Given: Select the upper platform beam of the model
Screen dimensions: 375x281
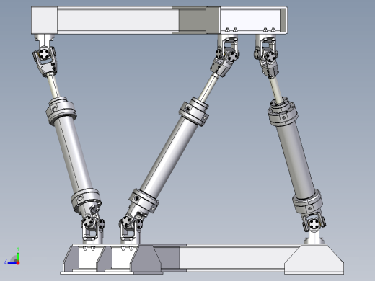Looking at the screenshot, I should [x=159, y=20].
